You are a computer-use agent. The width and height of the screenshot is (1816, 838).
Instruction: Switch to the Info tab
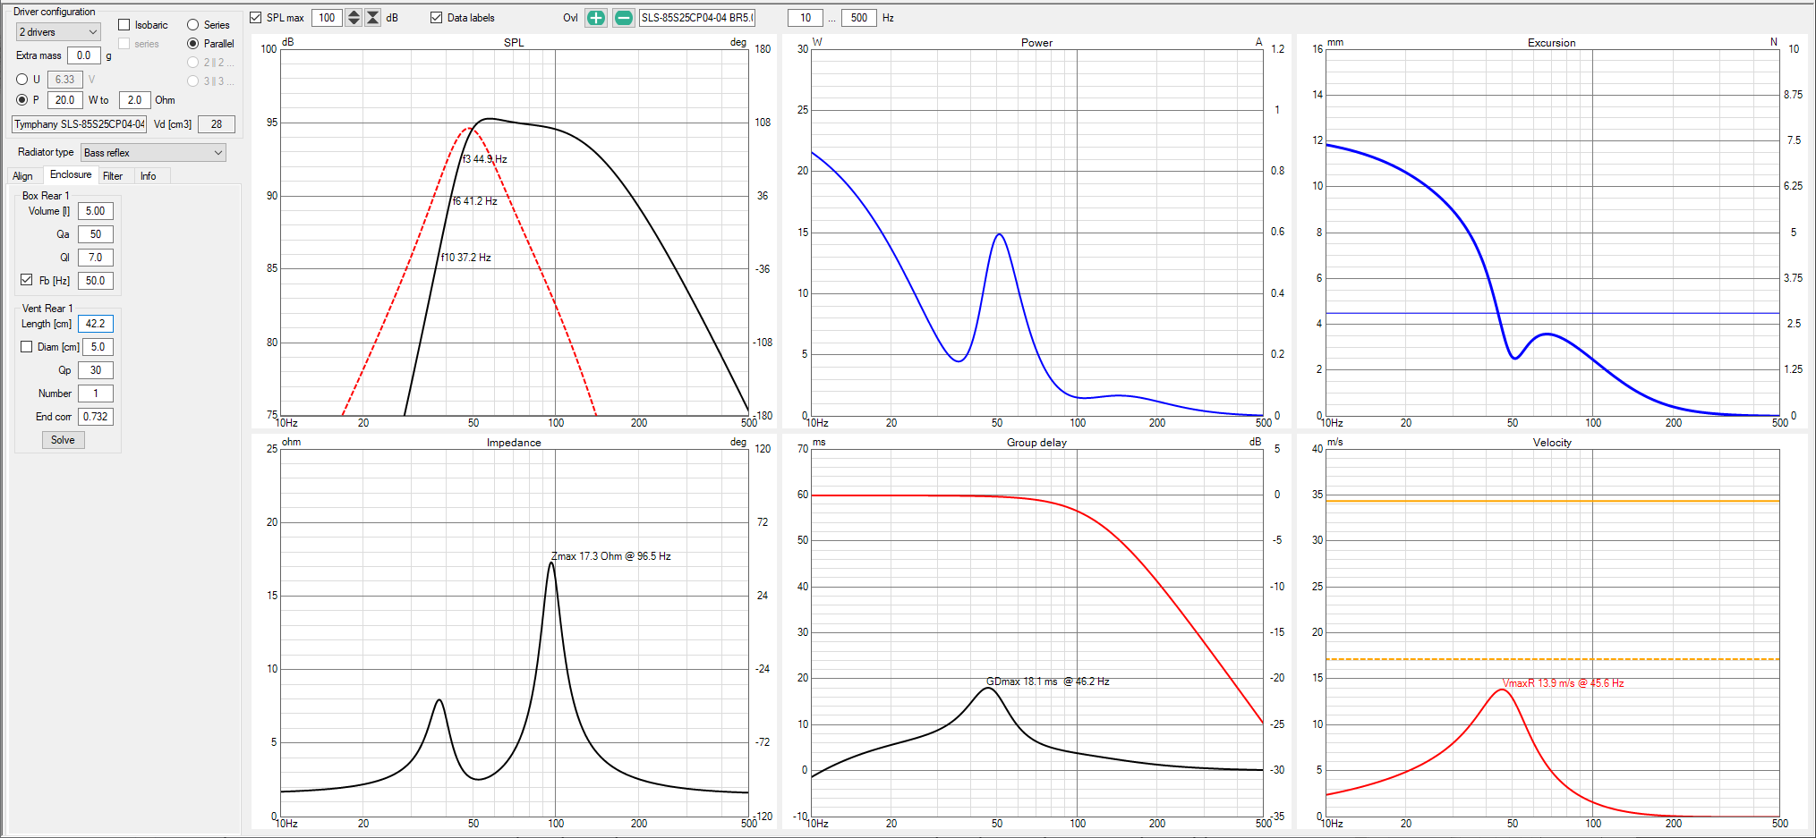pos(149,176)
